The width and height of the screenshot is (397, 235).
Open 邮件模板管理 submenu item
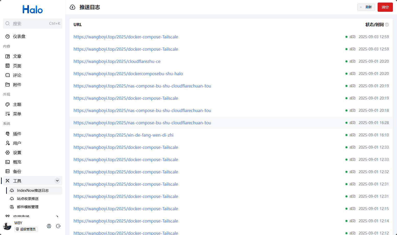tap(28, 207)
